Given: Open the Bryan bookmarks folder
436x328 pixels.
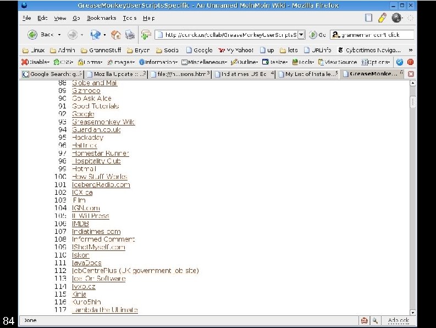Looking at the screenshot, I should [x=138, y=51].
